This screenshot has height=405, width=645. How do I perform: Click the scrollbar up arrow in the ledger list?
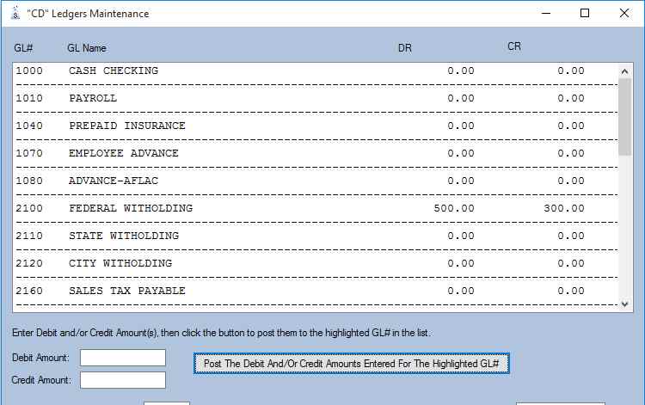pyautogui.click(x=624, y=71)
